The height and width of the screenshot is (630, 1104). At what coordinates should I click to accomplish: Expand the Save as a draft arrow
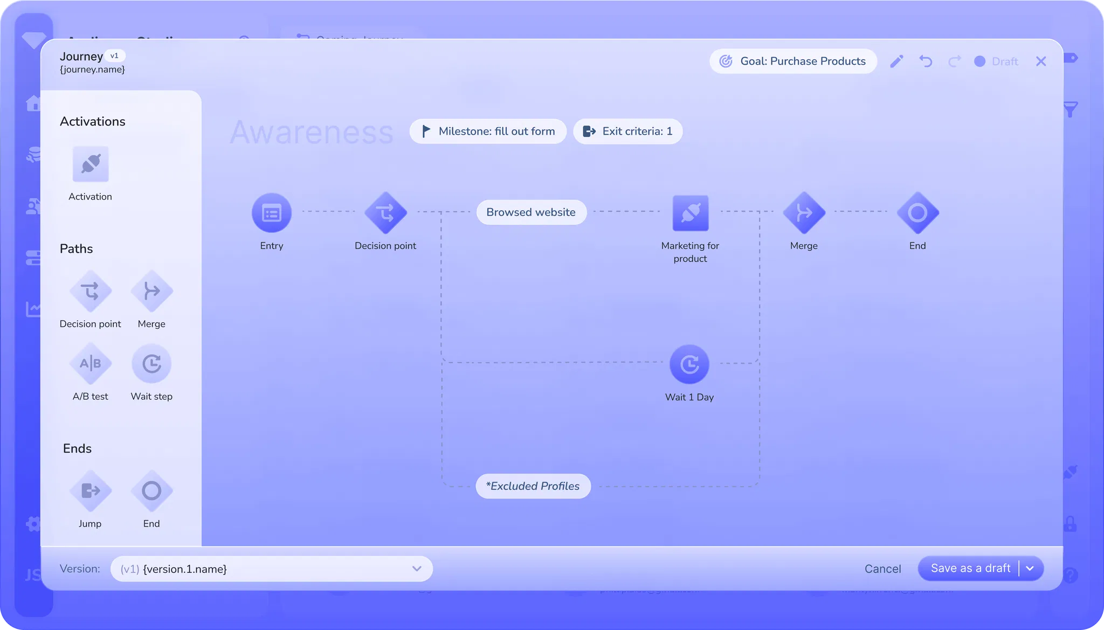click(1030, 569)
